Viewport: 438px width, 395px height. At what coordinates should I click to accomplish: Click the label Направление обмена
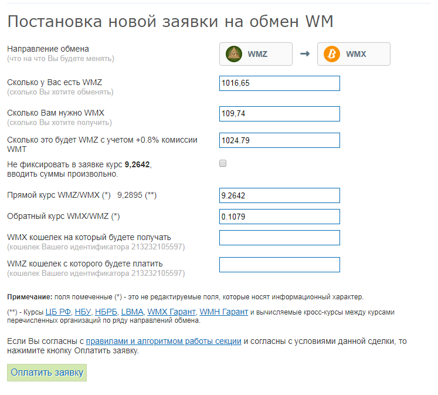pyautogui.click(x=48, y=49)
